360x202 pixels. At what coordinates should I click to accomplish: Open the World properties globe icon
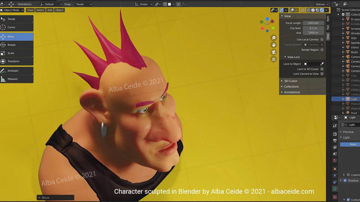(335, 161)
